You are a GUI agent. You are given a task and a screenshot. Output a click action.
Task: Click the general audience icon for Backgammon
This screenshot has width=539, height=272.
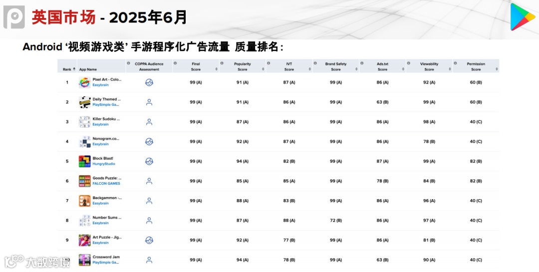[149, 201]
